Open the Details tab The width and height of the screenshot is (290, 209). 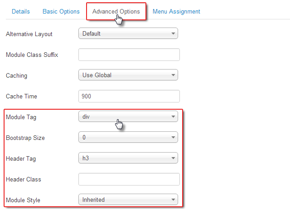pyautogui.click(x=21, y=11)
